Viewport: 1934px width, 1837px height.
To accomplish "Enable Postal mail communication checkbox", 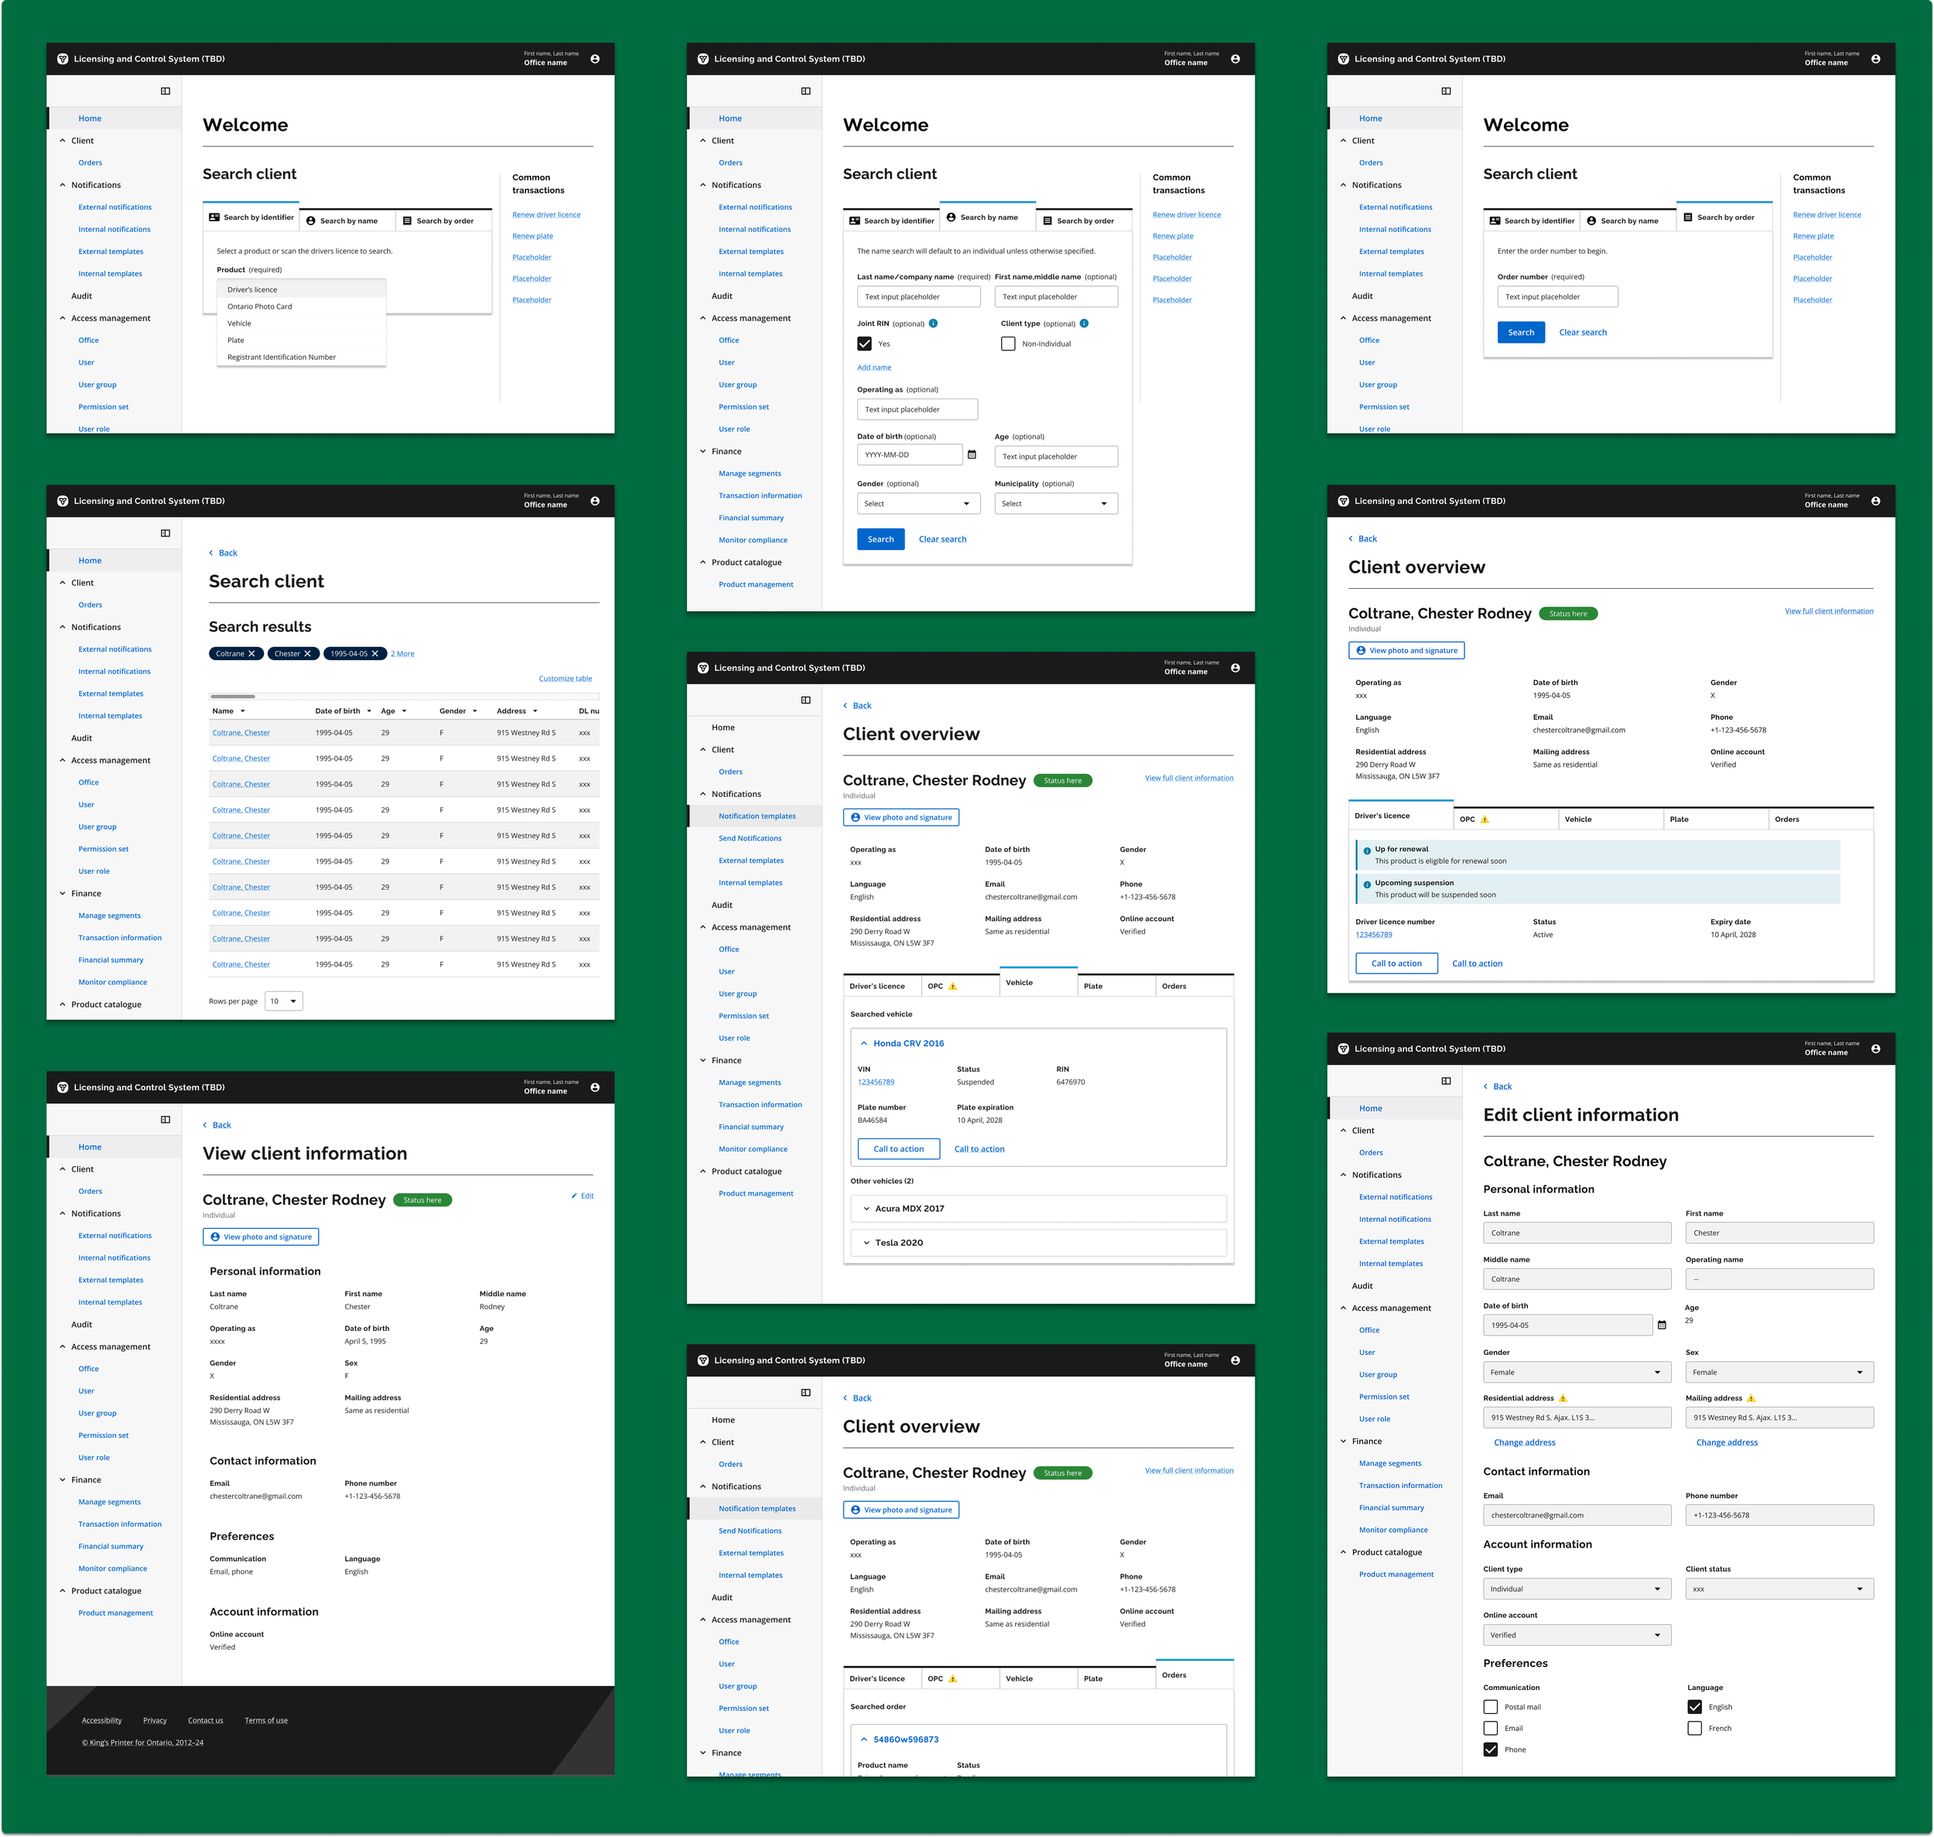I will coord(1491,1707).
